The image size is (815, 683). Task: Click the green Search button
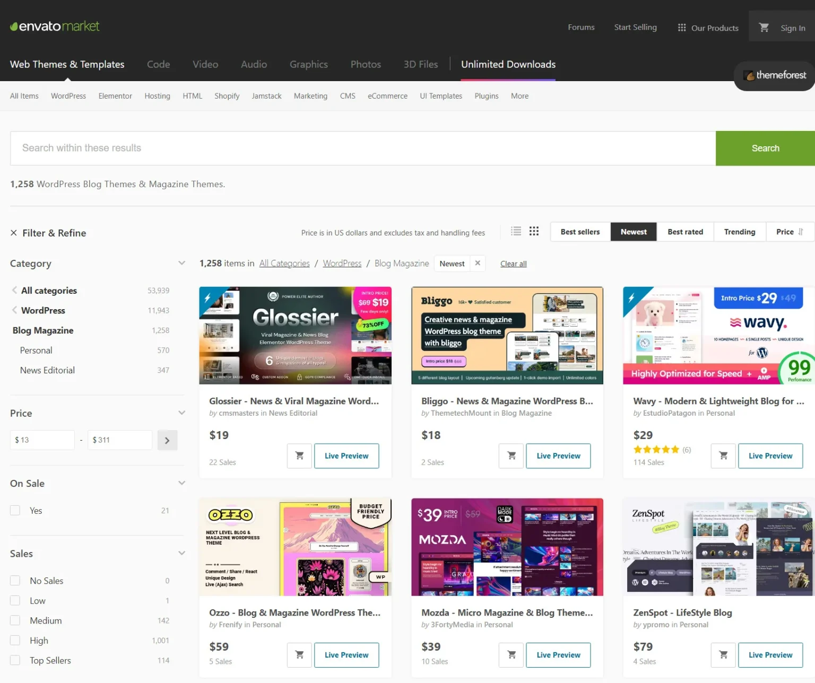point(765,148)
